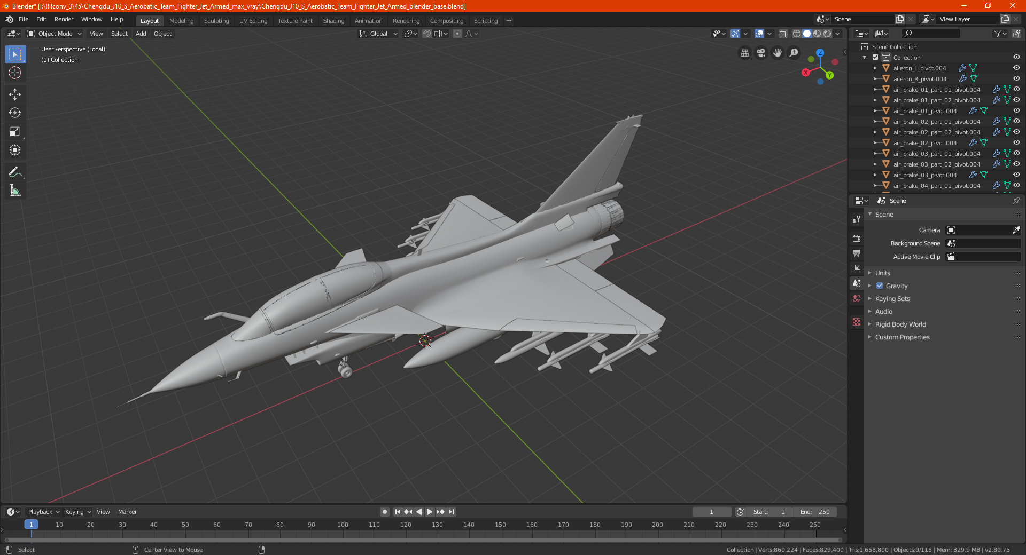Open the Object Mode dropdown
The height and width of the screenshot is (555, 1026).
(x=55, y=34)
